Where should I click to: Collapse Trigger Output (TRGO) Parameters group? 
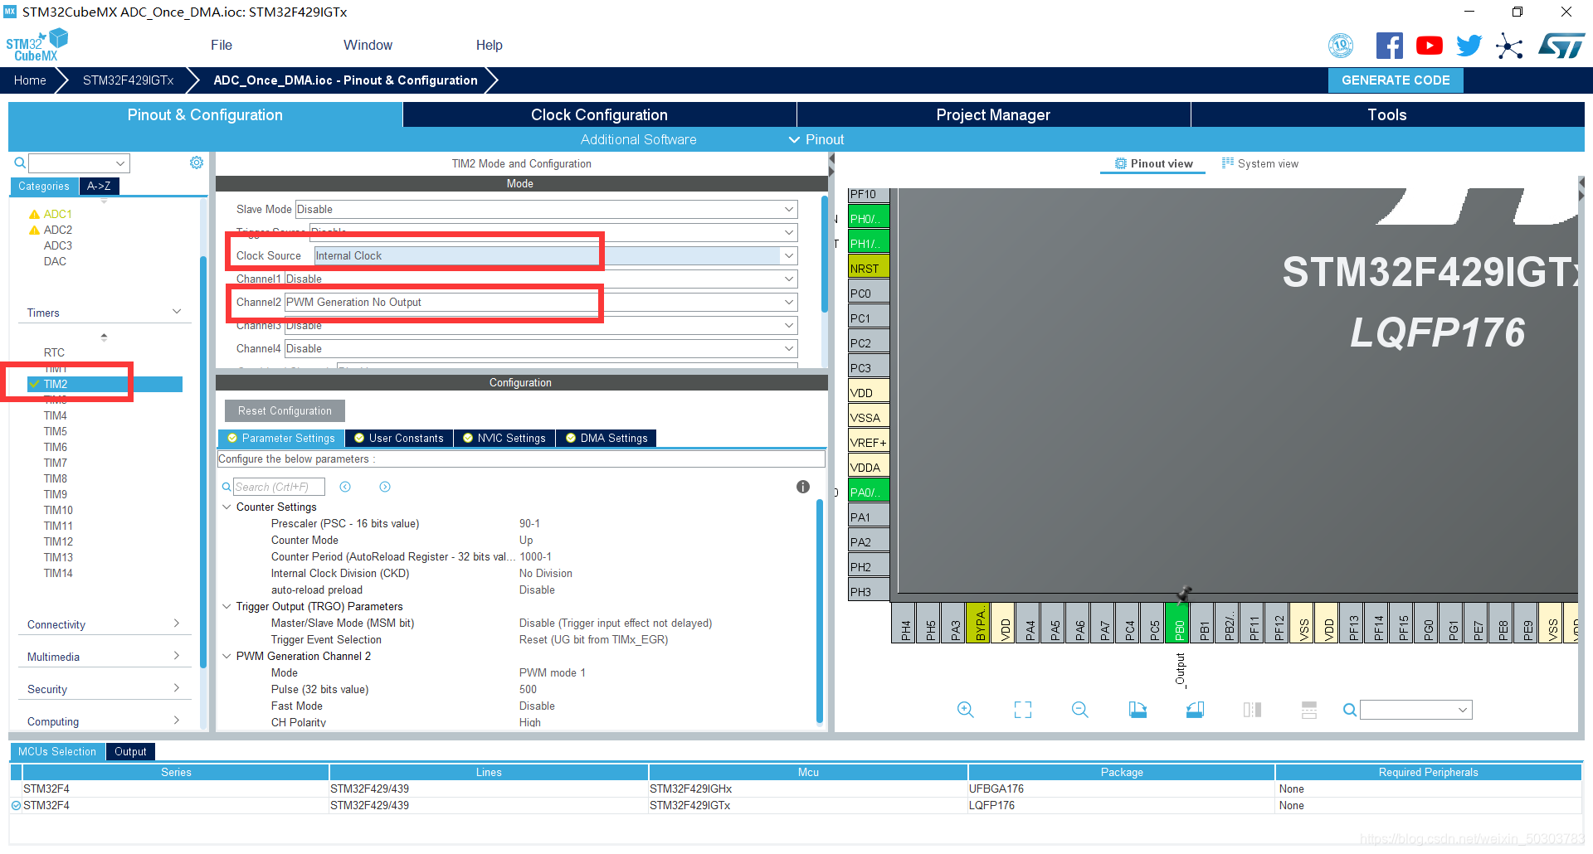pos(227,606)
